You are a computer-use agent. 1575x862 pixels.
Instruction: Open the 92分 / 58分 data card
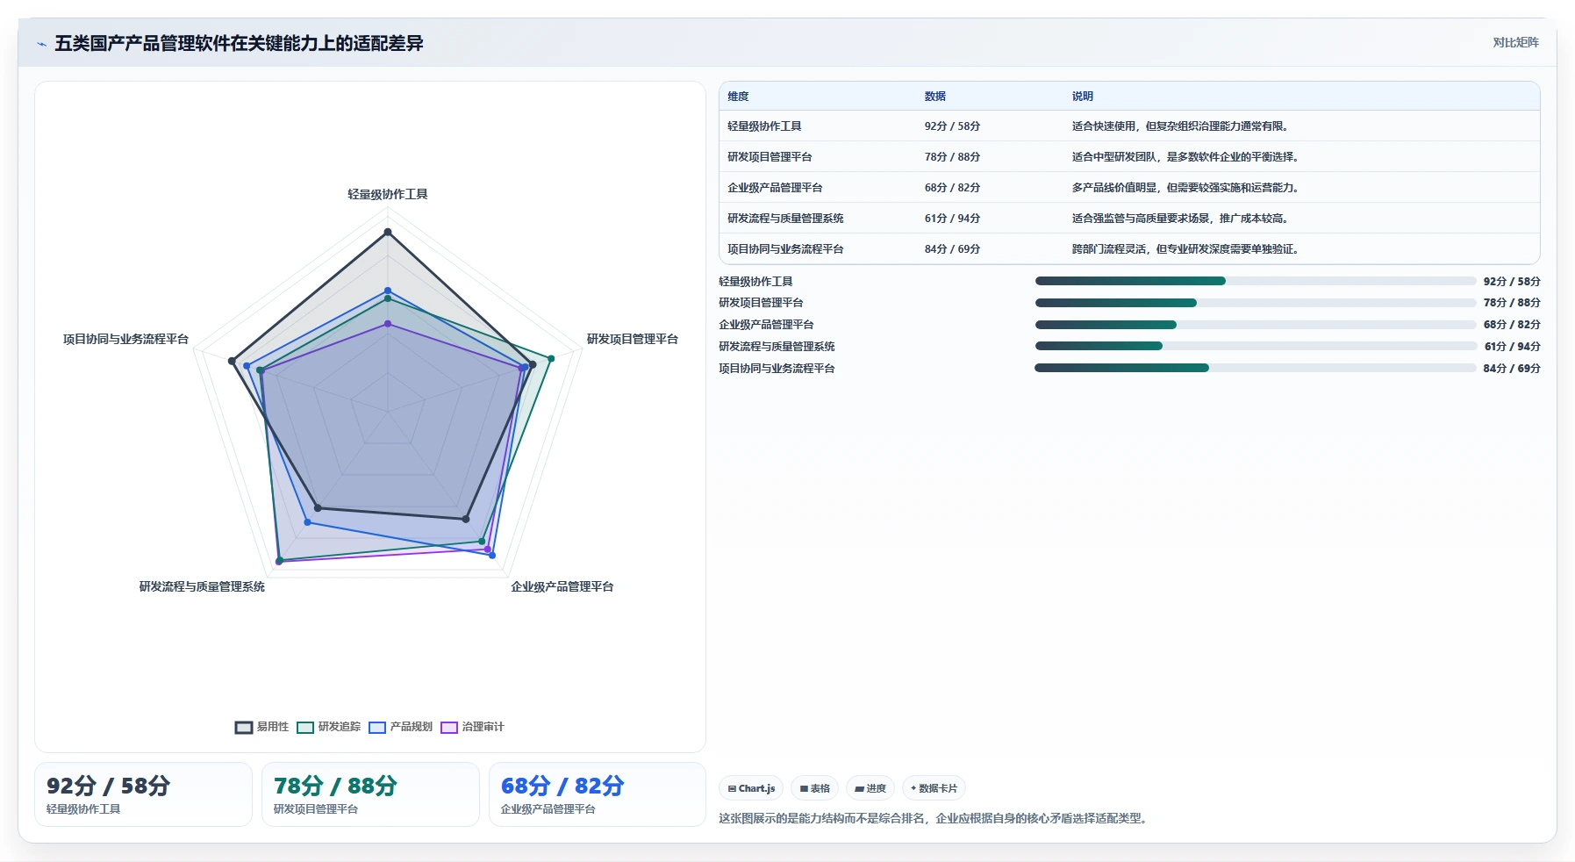click(x=143, y=794)
